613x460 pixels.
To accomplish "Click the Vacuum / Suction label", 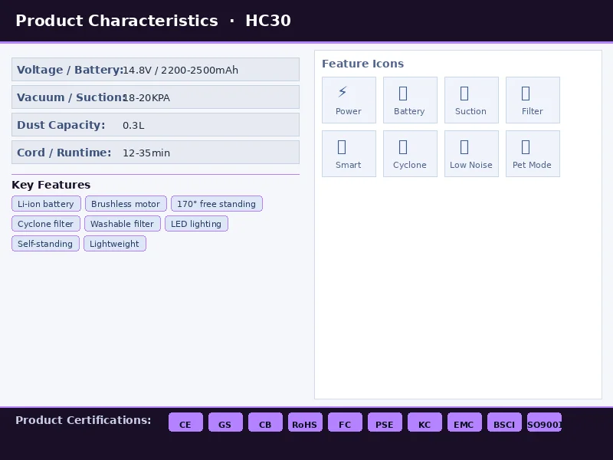I will [x=70, y=97].
